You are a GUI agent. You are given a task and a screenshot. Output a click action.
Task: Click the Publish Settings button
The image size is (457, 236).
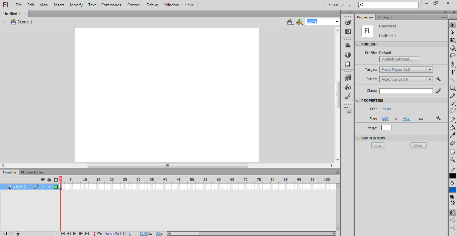(399, 59)
